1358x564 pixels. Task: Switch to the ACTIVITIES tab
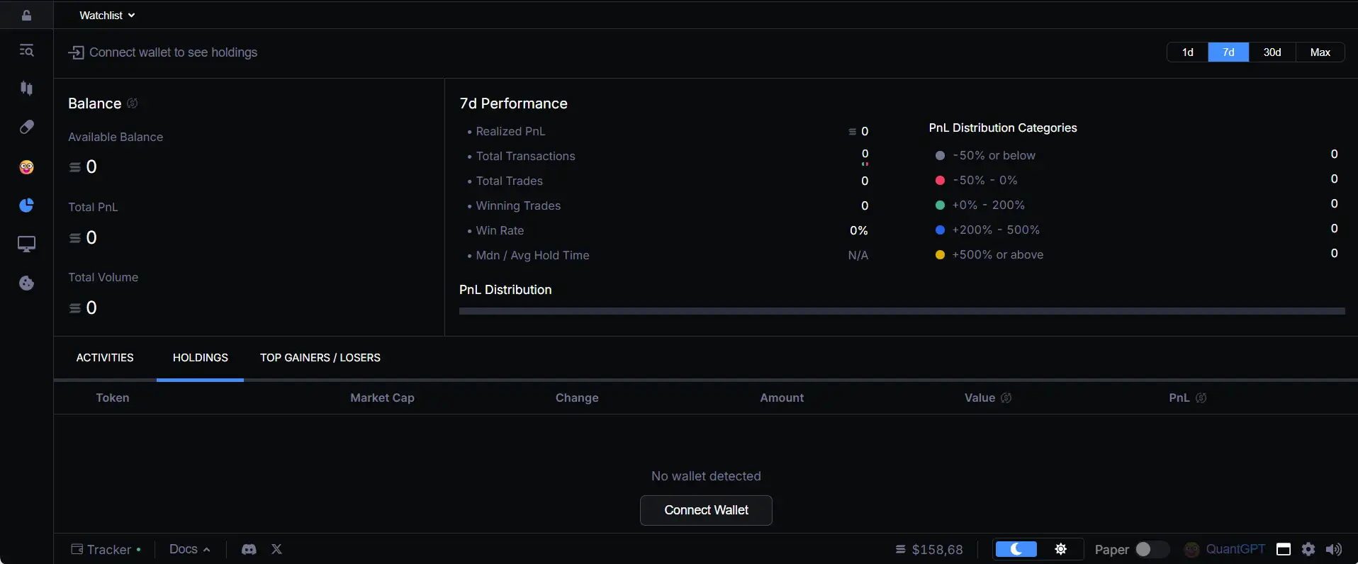click(x=105, y=358)
